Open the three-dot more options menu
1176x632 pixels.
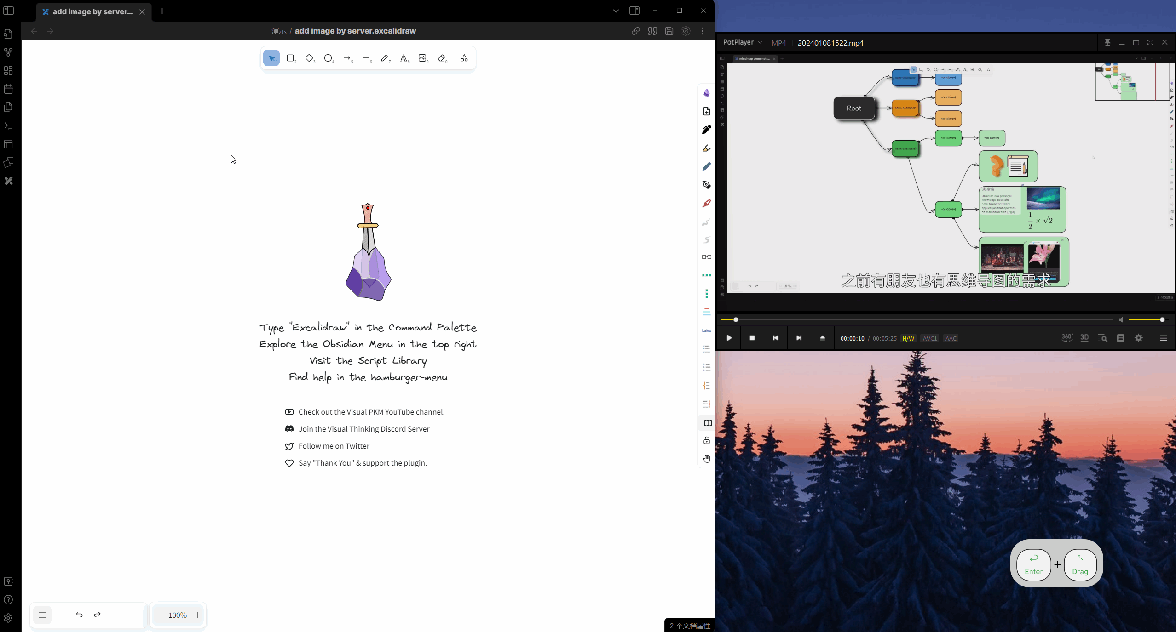(x=702, y=31)
